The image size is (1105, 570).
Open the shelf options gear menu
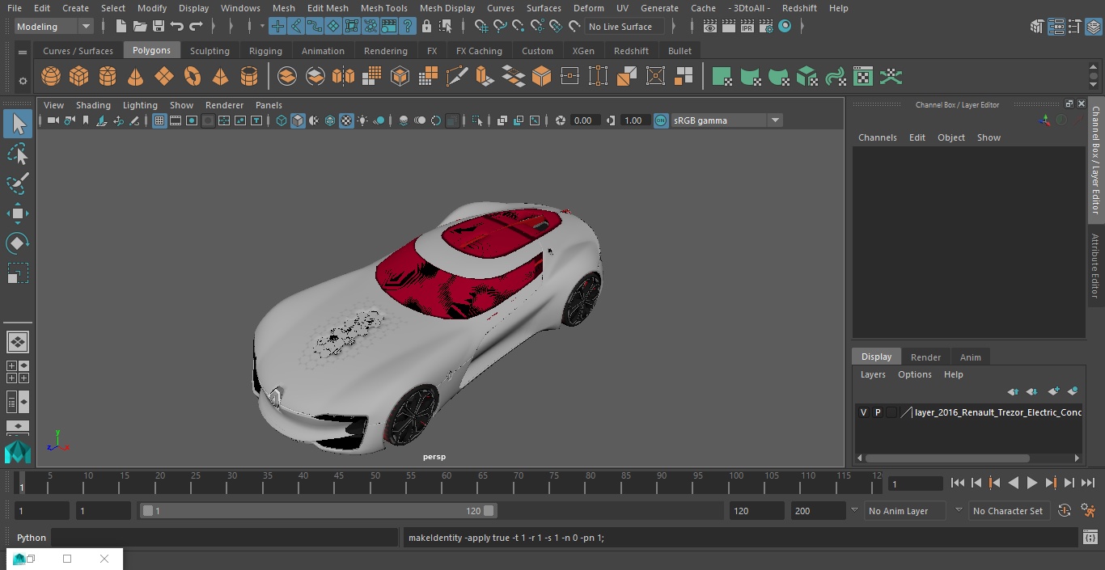pyautogui.click(x=23, y=81)
